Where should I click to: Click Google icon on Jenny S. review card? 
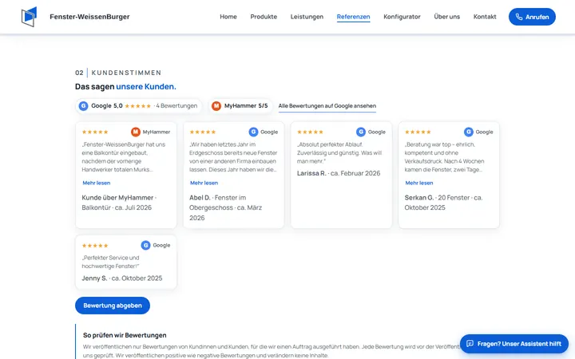(145, 246)
